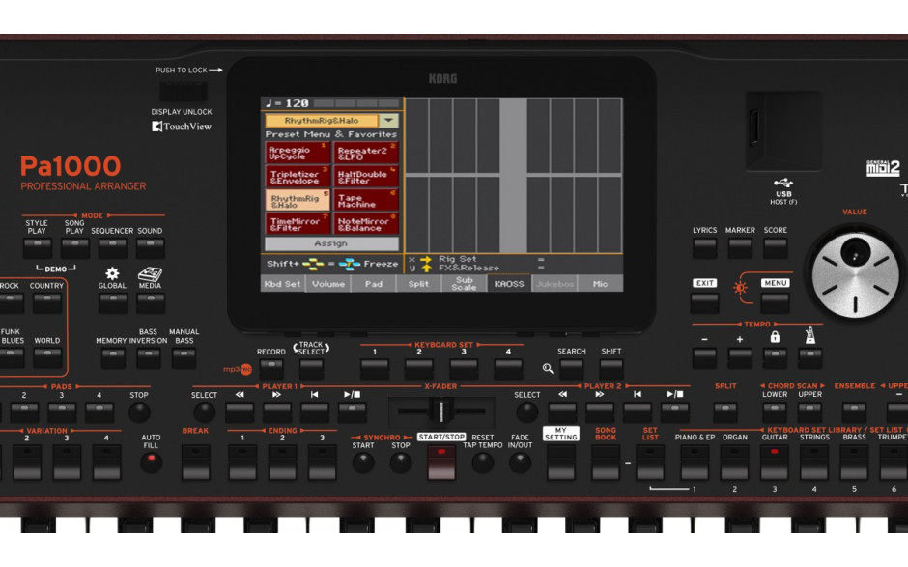This screenshot has width=908, height=567.
Task: Select HalfDouble &Filter preset
Action: coord(366,177)
